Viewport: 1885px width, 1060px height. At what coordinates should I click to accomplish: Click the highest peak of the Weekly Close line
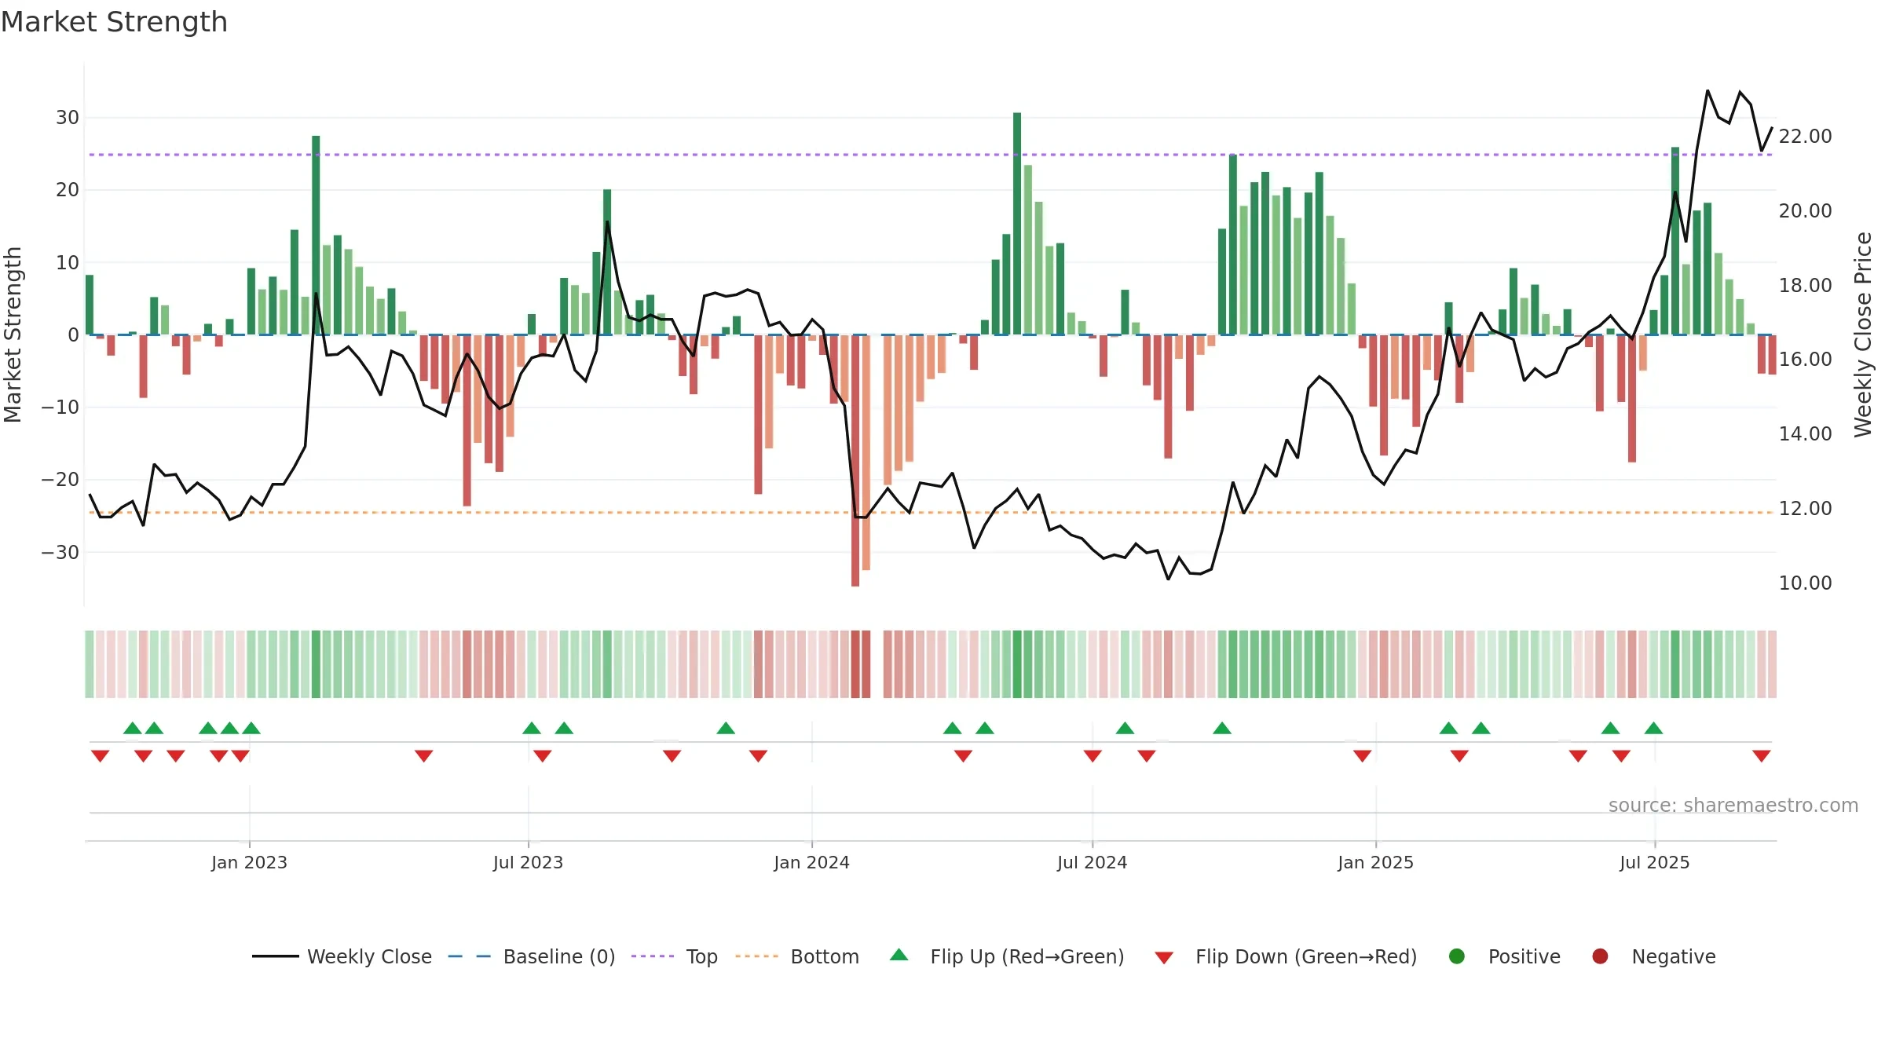coord(1707,91)
